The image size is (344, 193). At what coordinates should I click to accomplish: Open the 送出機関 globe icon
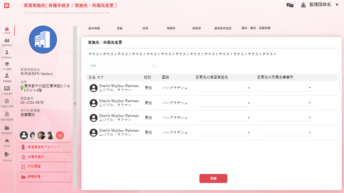click(7, 64)
